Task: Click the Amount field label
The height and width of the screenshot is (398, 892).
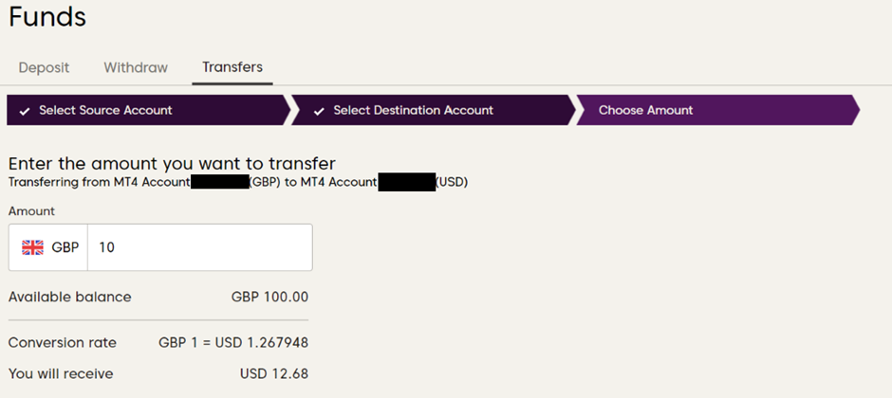Action: point(31,211)
